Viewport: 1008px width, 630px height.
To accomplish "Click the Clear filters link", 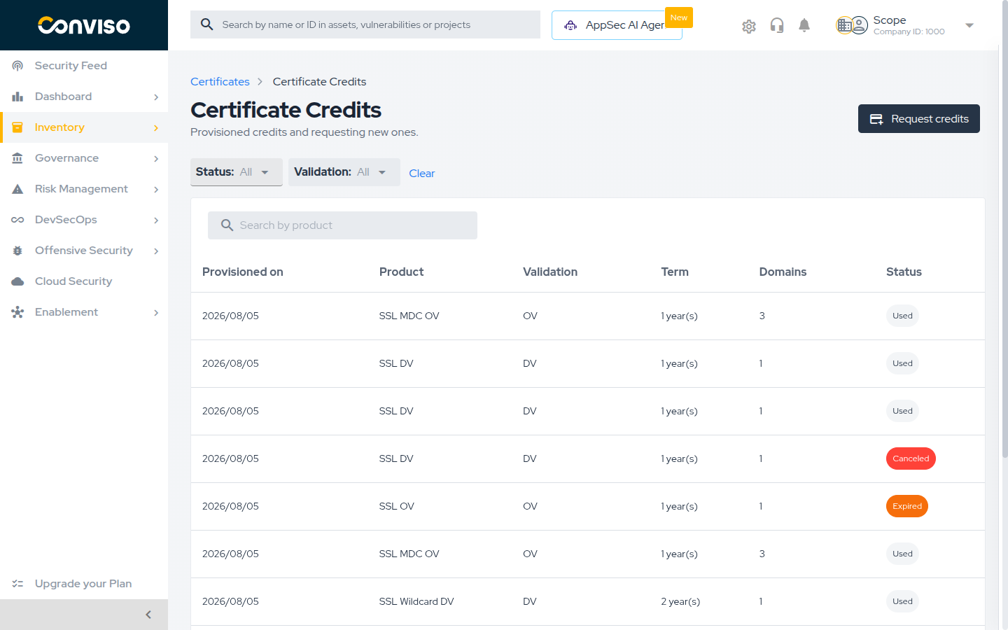I will [x=422, y=174].
